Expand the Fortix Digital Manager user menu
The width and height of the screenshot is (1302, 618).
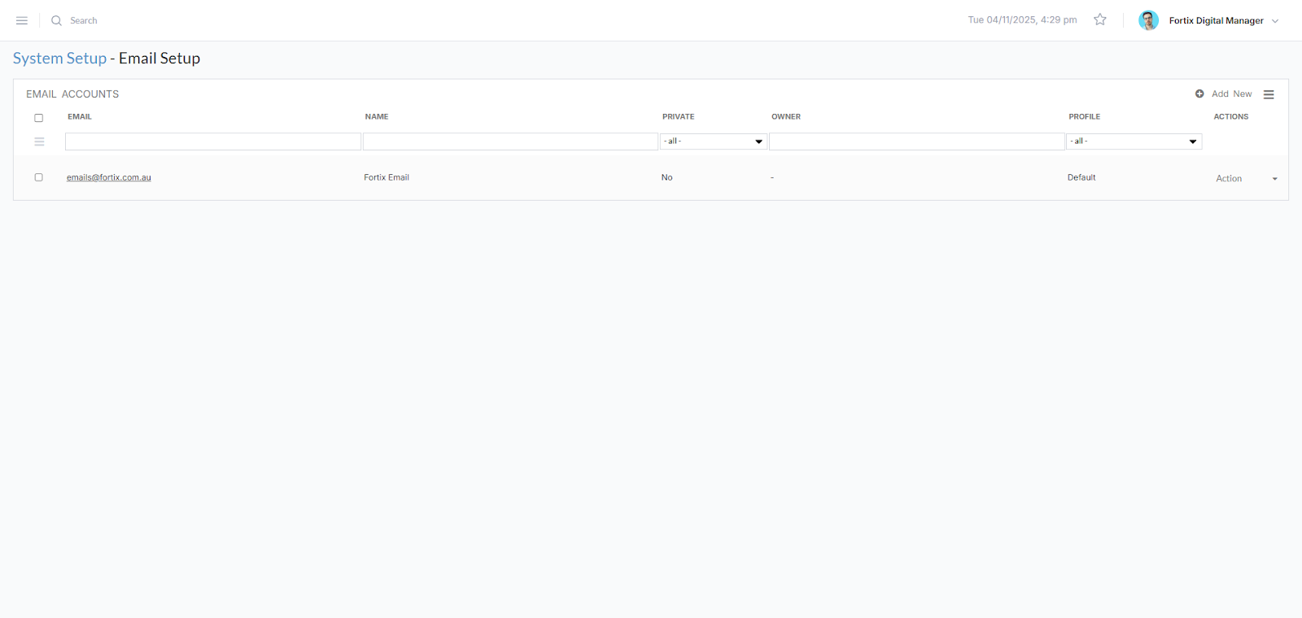pyautogui.click(x=1224, y=20)
